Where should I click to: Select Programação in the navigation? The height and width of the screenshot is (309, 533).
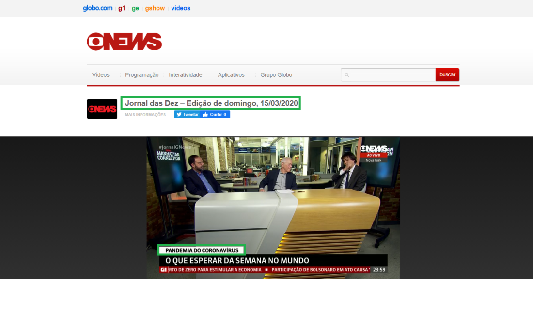coord(142,75)
